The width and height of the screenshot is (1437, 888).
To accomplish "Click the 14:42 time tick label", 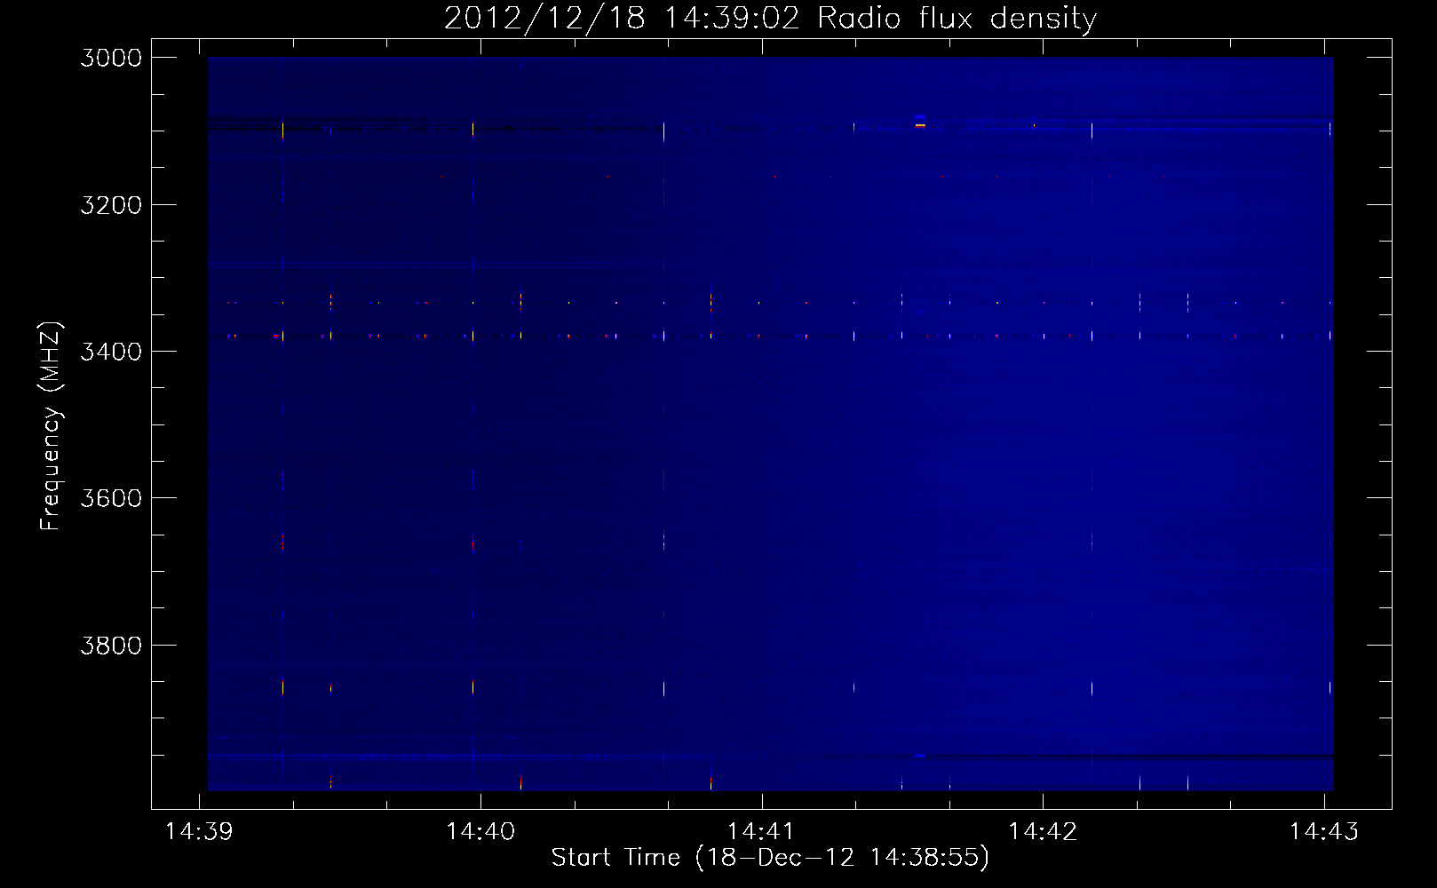I will click(1043, 831).
